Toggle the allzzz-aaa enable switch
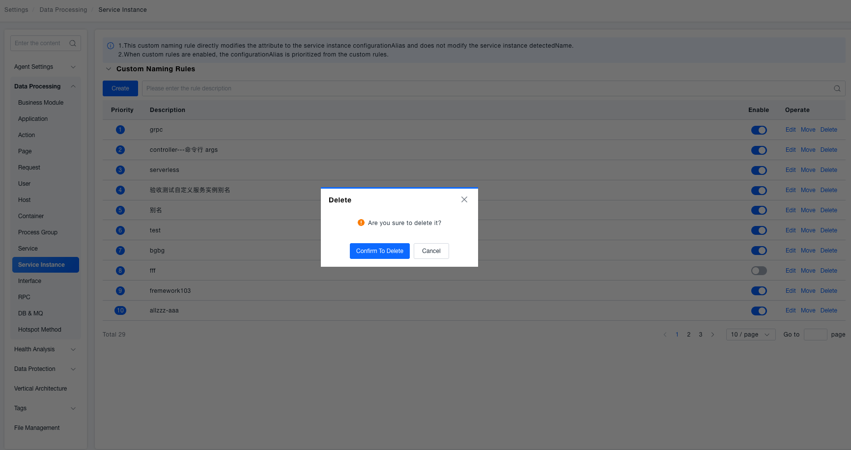 pos(759,311)
